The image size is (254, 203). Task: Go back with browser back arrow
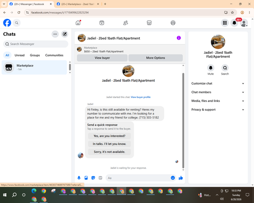[5, 13]
